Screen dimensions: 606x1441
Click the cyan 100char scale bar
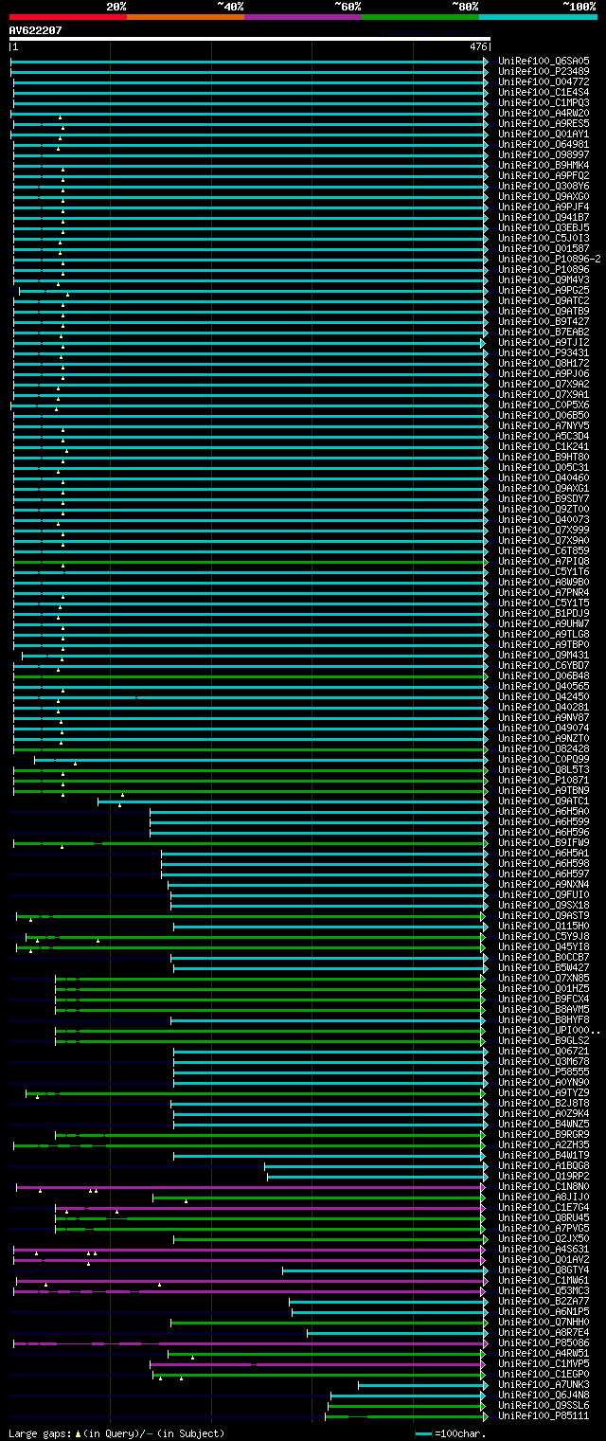pos(423,1434)
